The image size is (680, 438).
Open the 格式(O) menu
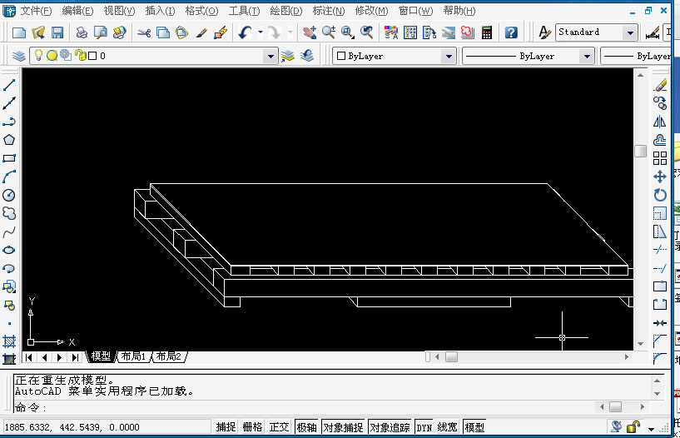pos(201,11)
